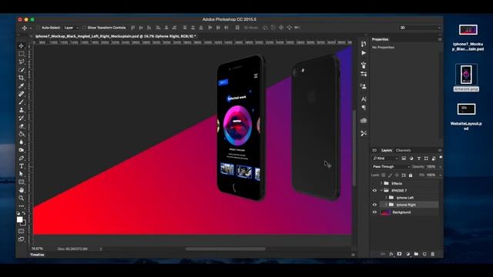This screenshot has width=493, height=277.
Task: Change screen mode icon in toolbox
Action: click(x=22, y=239)
